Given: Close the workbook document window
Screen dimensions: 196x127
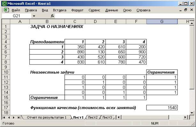Looking at the screenshot, I should [x=192, y=10].
